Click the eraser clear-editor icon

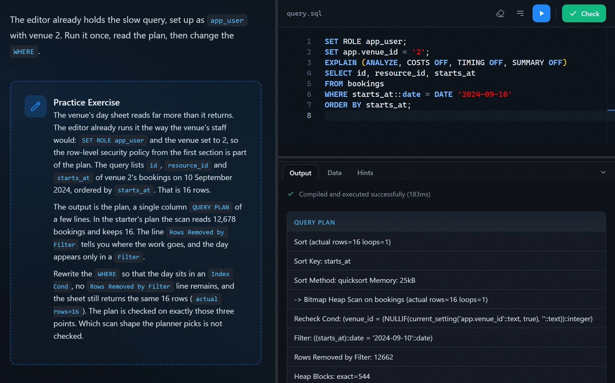click(500, 13)
